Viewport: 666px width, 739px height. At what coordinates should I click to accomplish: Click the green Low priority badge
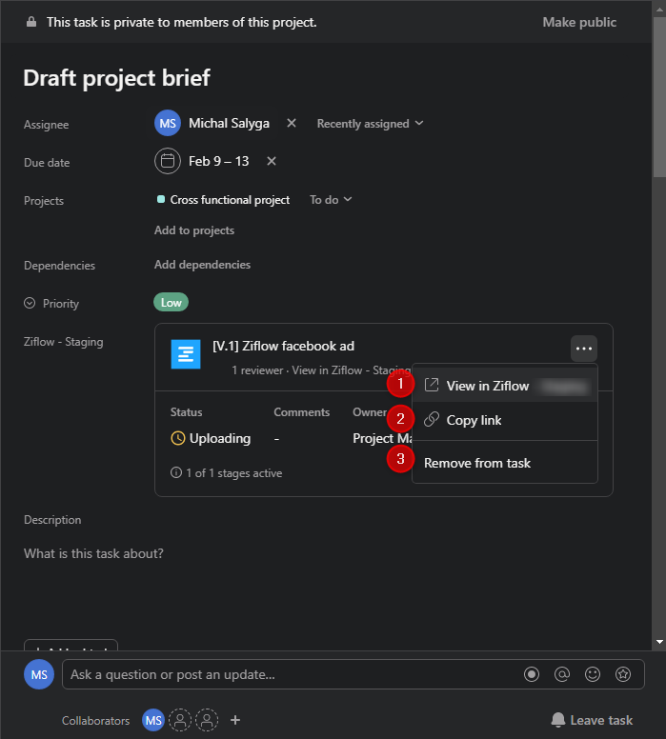tap(172, 303)
